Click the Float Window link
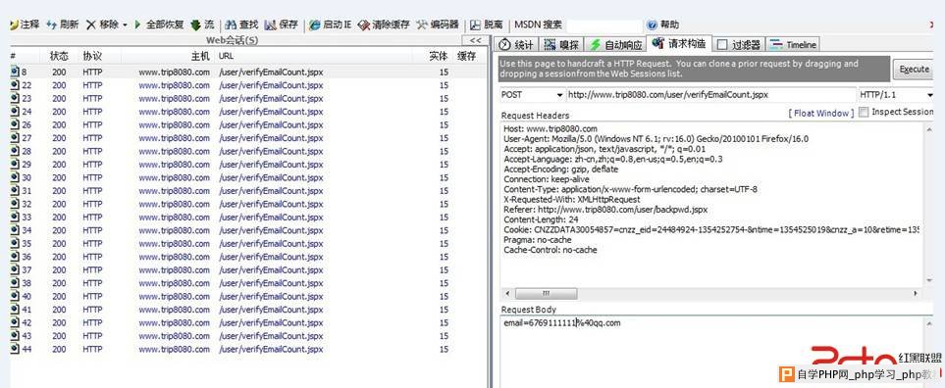Screen dimensions: 945x388 click(x=821, y=113)
